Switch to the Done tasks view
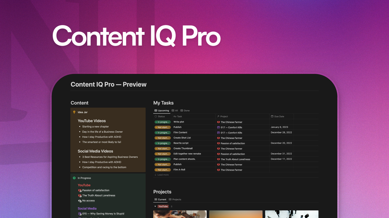Image resolution: width=389 pixels, height=218 pixels. [185, 110]
